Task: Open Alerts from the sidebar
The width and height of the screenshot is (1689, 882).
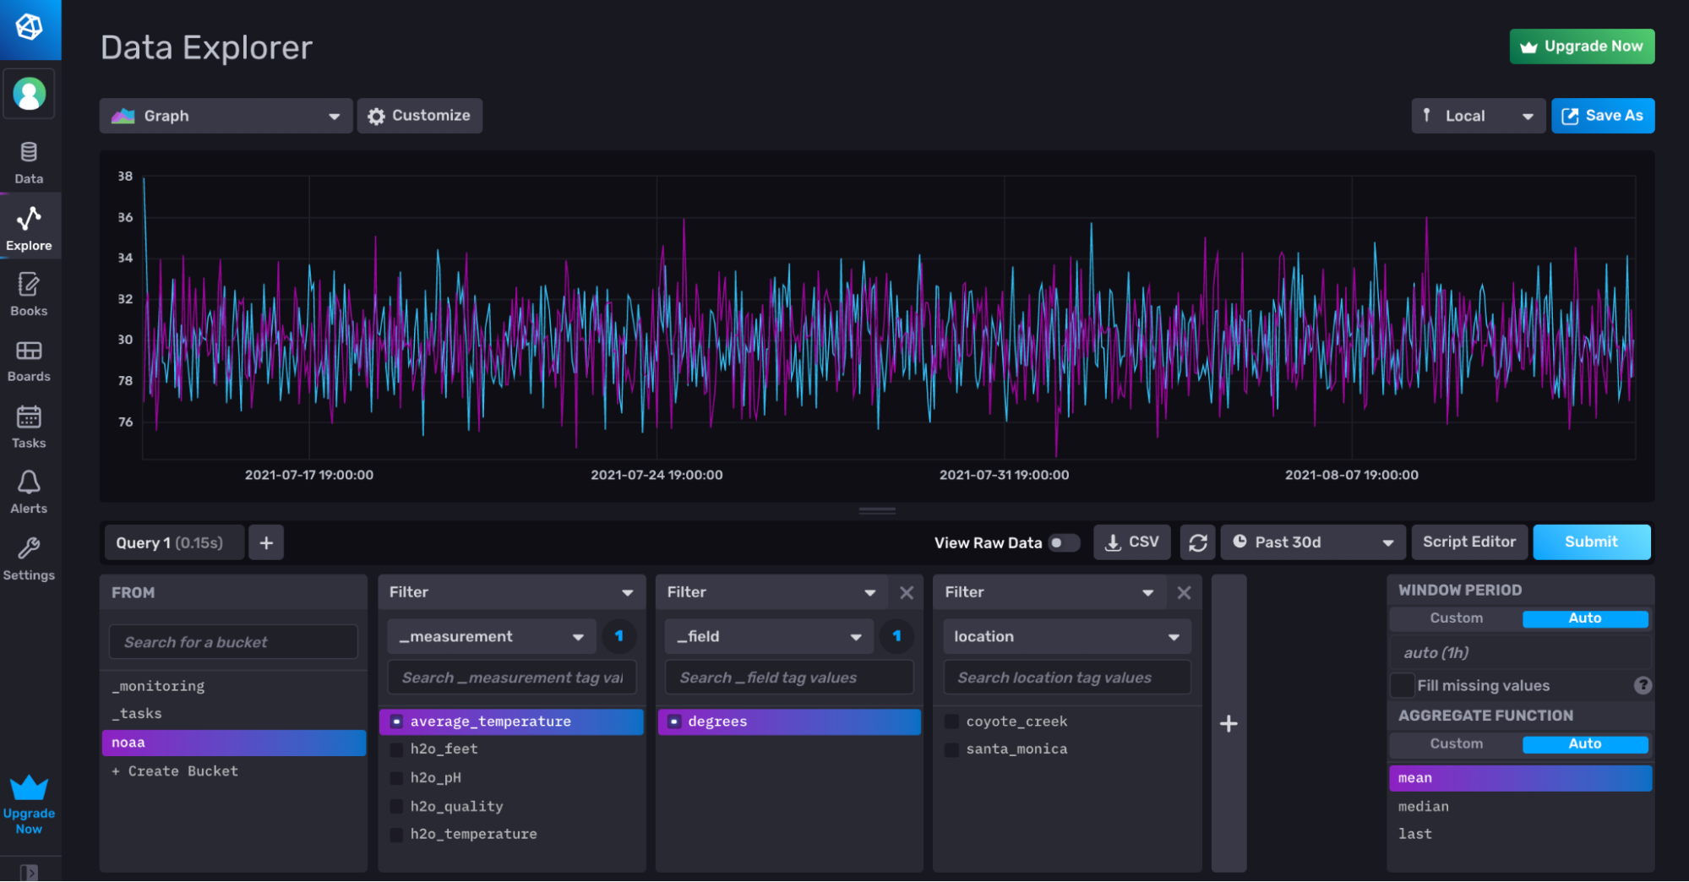Action: click(29, 493)
